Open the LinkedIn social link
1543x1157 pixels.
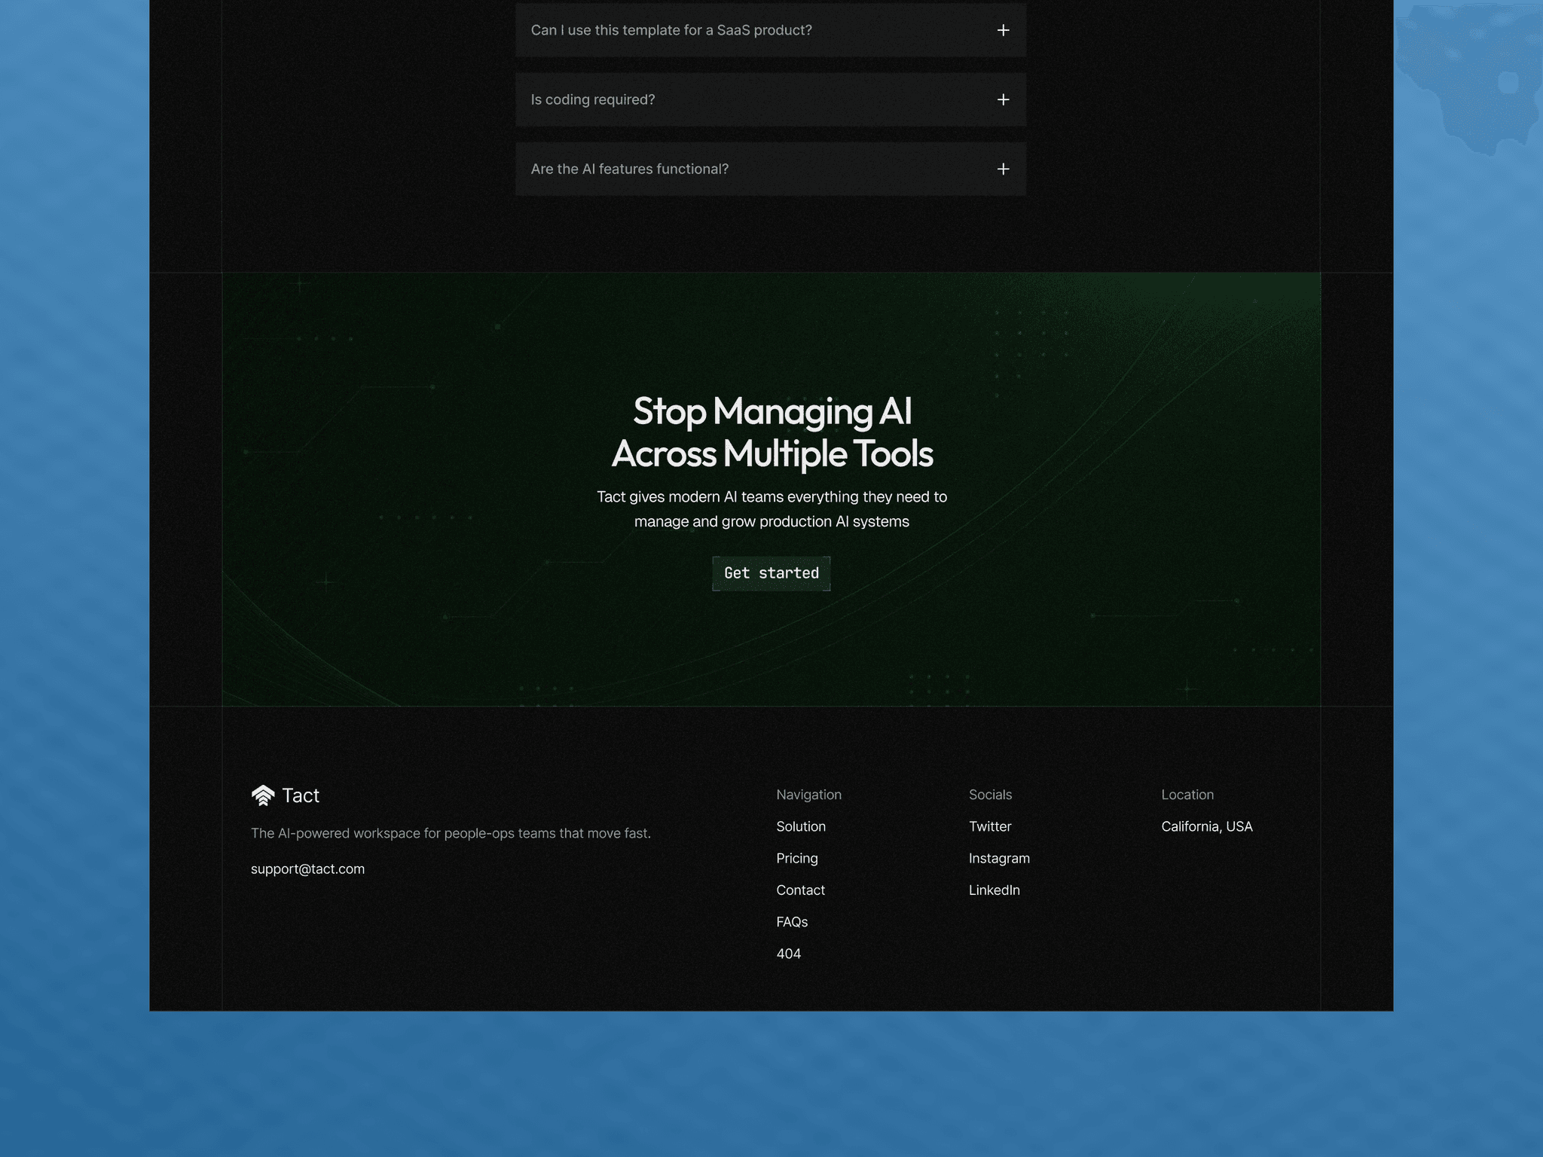(x=994, y=890)
